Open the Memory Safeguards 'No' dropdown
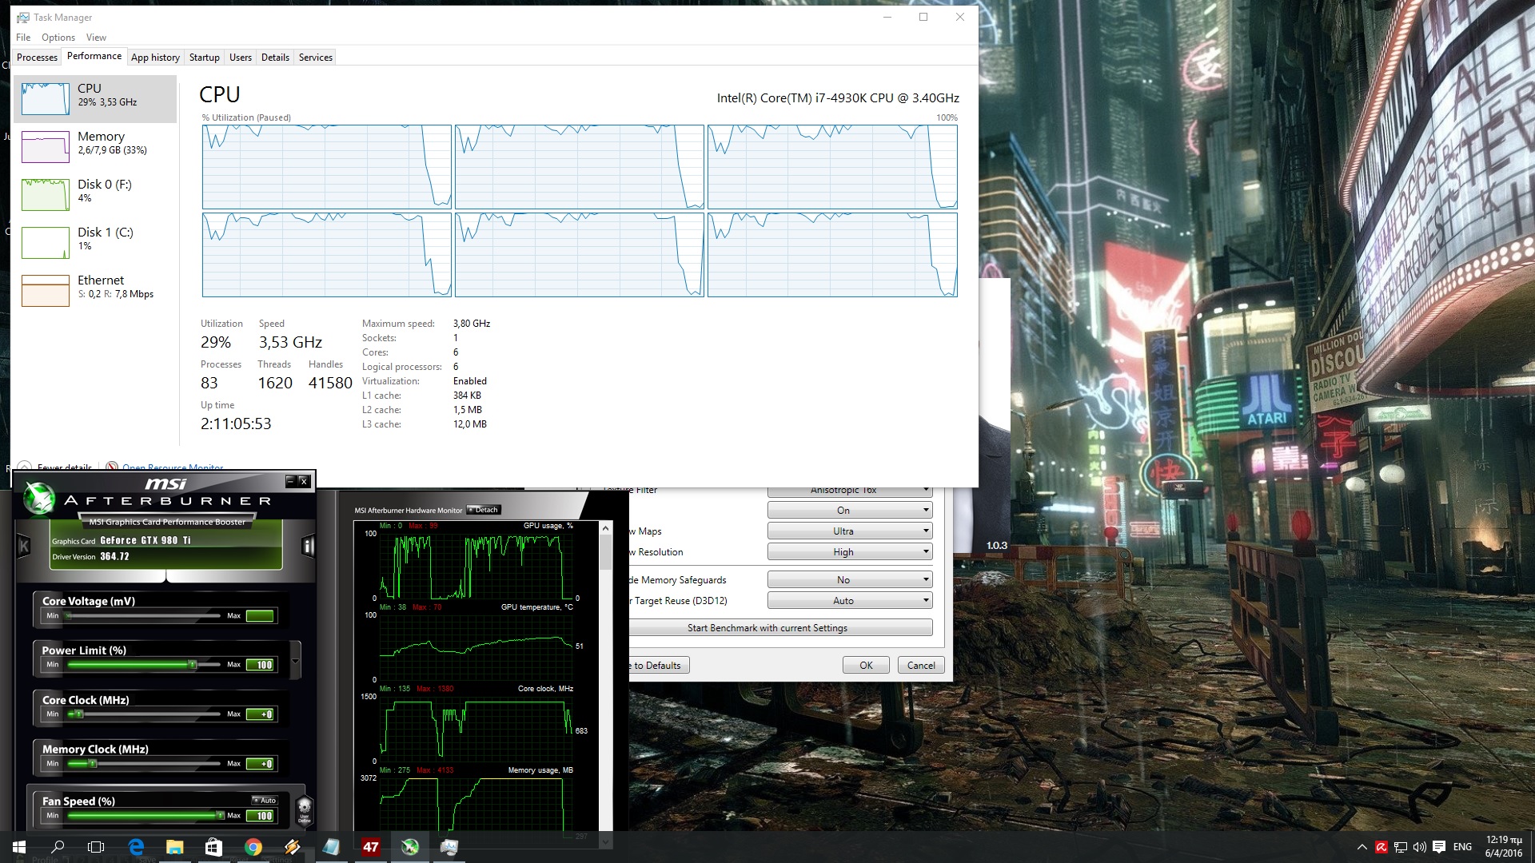The image size is (1535, 863). click(849, 580)
